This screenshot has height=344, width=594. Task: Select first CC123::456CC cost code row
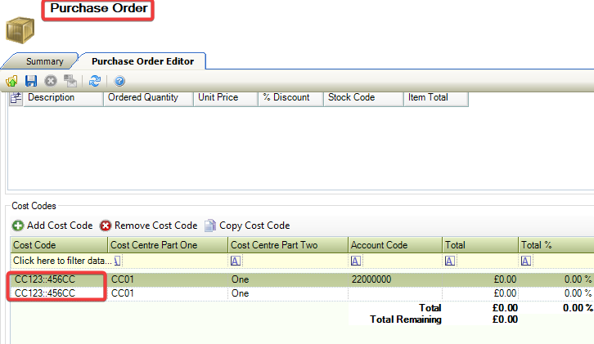point(57,279)
